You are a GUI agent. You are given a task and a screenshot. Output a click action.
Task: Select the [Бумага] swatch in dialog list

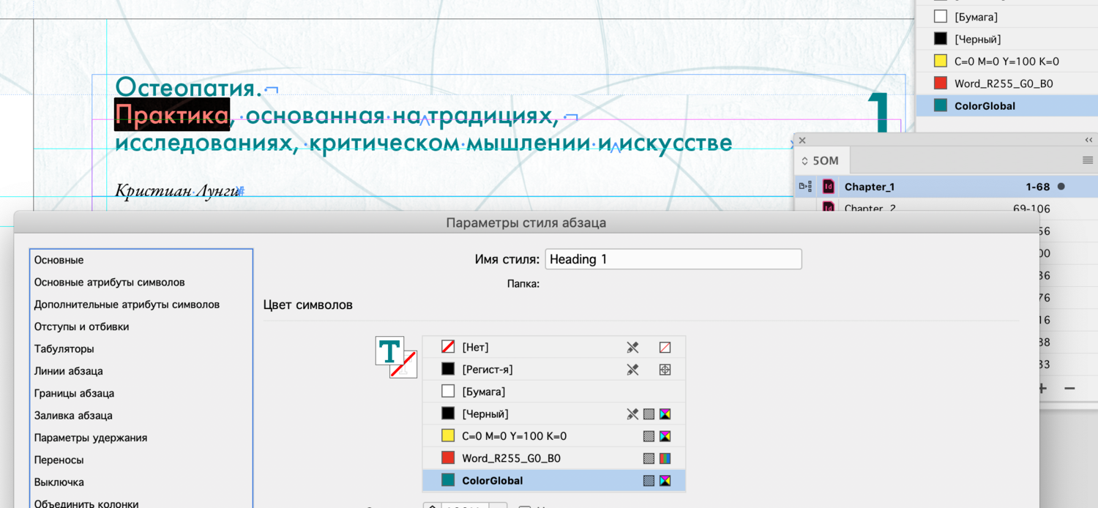554,392
